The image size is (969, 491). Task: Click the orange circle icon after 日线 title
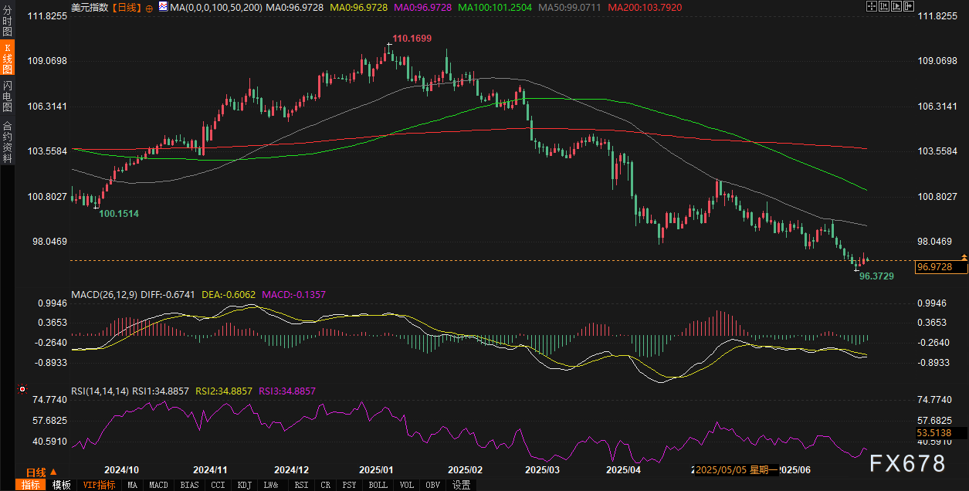pos(150,7)
